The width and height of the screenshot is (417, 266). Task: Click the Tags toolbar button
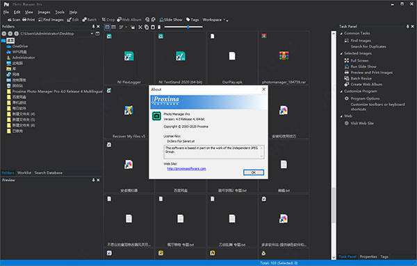193,19
